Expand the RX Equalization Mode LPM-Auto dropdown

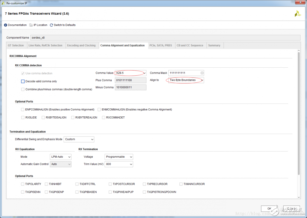pyautogui.click(x=61, y=157)
